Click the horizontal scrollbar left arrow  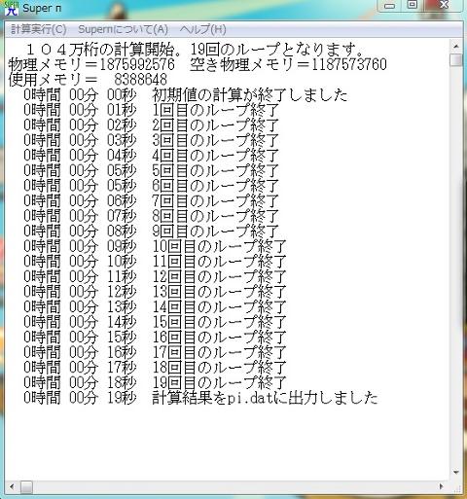point(12,486)
